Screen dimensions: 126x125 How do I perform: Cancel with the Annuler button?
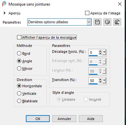click(x=64, y=119)
